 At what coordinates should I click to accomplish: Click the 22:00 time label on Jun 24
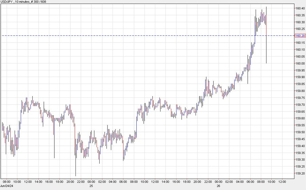click(81, 181)
